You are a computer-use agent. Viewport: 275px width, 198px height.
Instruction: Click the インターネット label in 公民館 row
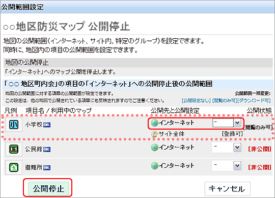pos(177,147)
